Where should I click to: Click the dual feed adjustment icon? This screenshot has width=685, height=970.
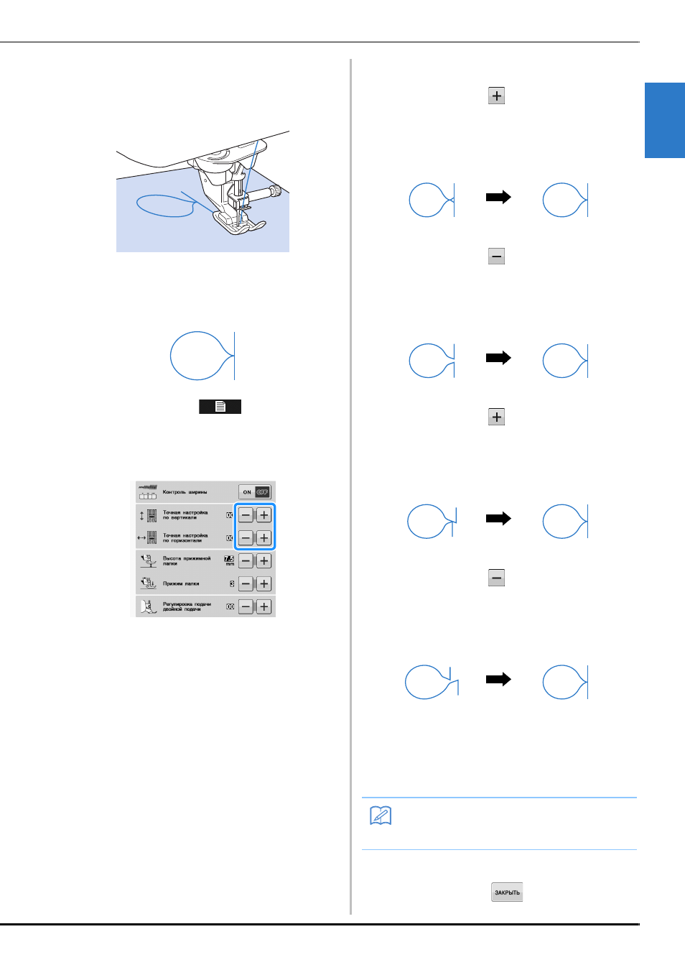pyautogui.click(x=148, y=607)
